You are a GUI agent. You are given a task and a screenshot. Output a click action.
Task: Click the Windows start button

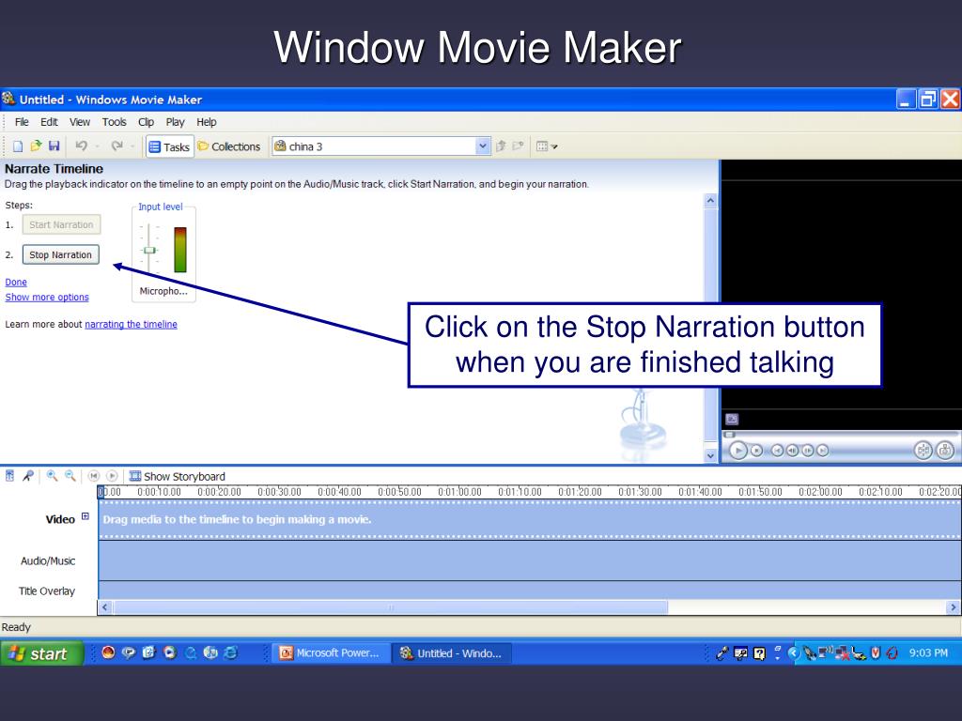(x=41, y=653)
